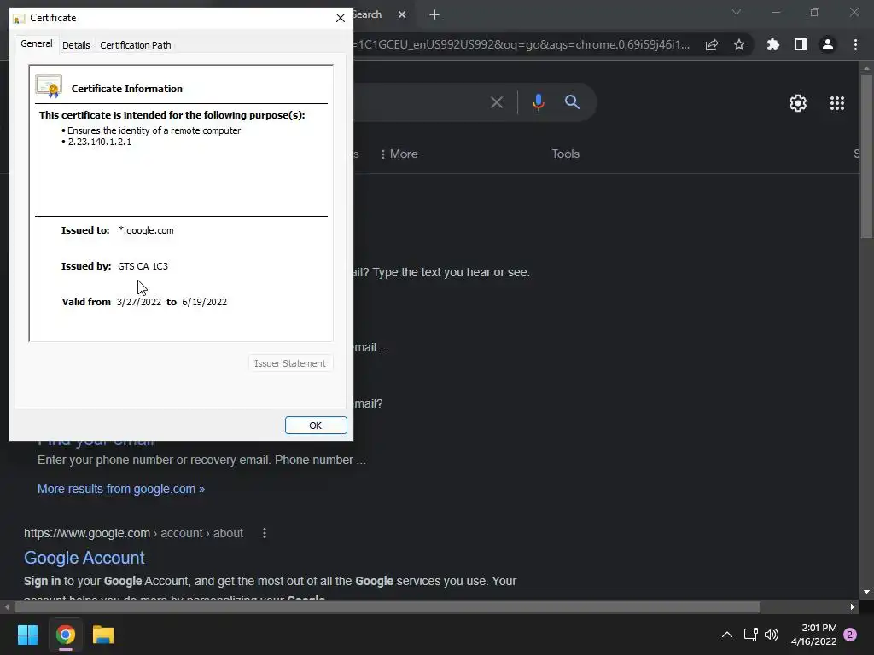Show hidden tray icons chevron
This screenshot has height=655, width=874.
(x=727, y=635)
